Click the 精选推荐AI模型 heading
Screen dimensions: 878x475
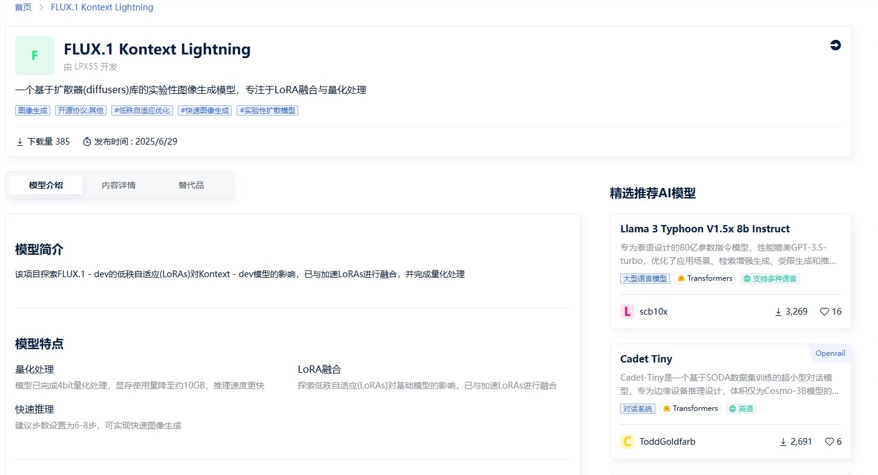click(653, 193)
